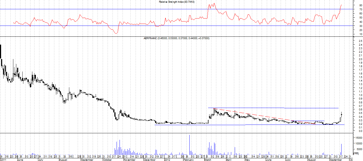Click the tallest volume bar in February
The height and width of the screenshot is (161, 363).
click(189, 144)
